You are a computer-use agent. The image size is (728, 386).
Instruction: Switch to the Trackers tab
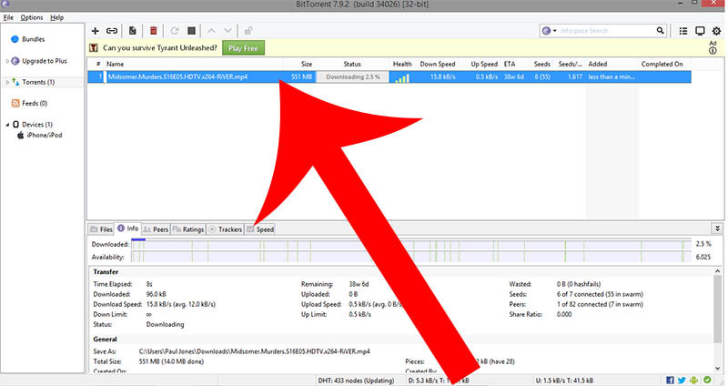(225, 229)
